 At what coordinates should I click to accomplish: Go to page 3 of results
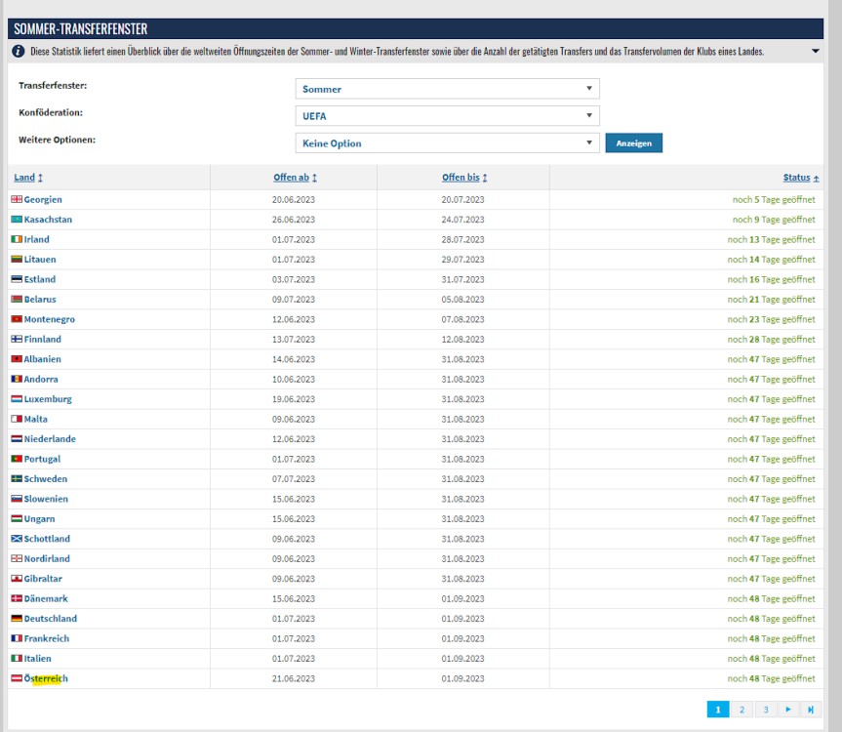(765, 710)
